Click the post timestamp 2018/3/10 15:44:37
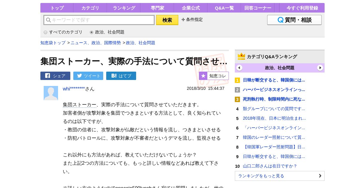 point(206,88)
